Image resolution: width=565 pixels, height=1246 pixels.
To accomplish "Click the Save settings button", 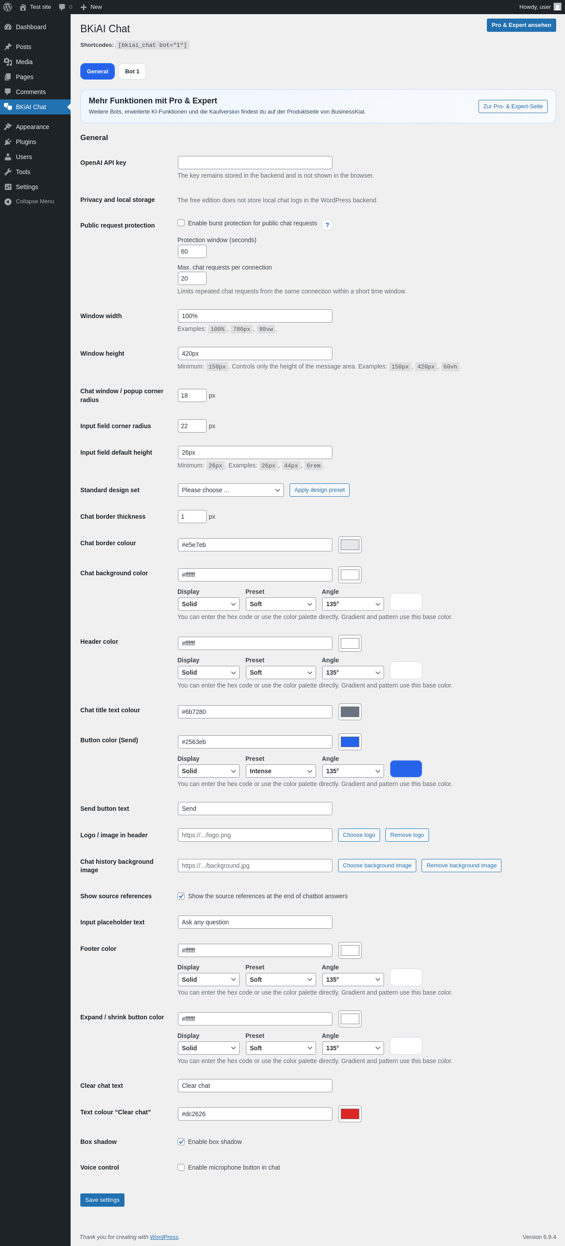I will coord(102,1200).
